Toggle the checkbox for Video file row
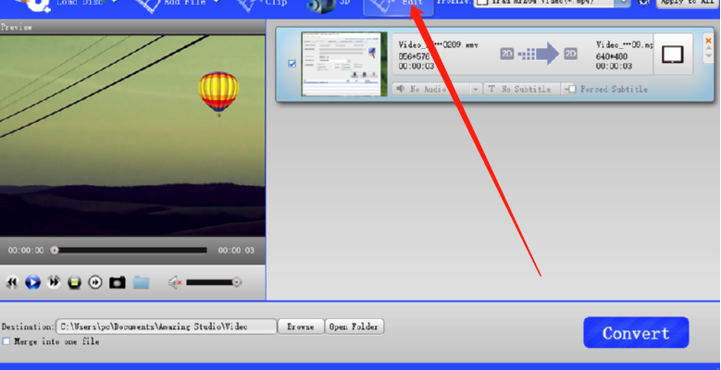This screenshot has height=370, width=721. 292,64
